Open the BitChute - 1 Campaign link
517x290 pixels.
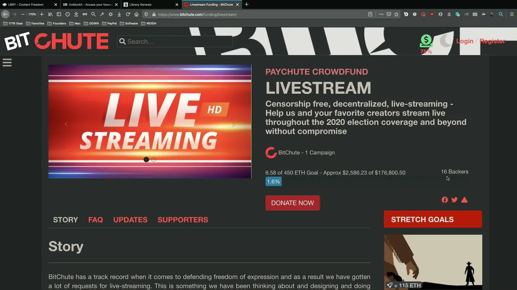coord(300,153)
